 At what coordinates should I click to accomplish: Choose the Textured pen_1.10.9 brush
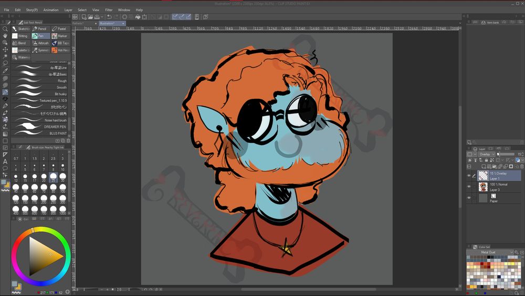click(x=40, y=100)
